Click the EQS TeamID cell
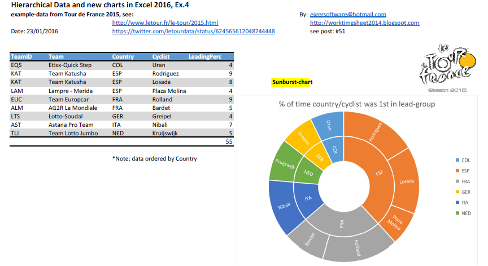Image resolution: width=488 pixels, height=266 pixels. coord(16,65)
